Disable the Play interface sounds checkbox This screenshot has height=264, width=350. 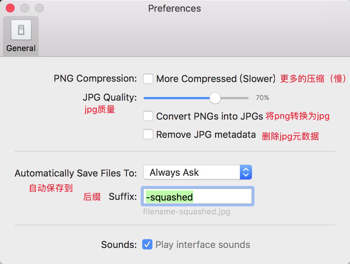(147, 244)
